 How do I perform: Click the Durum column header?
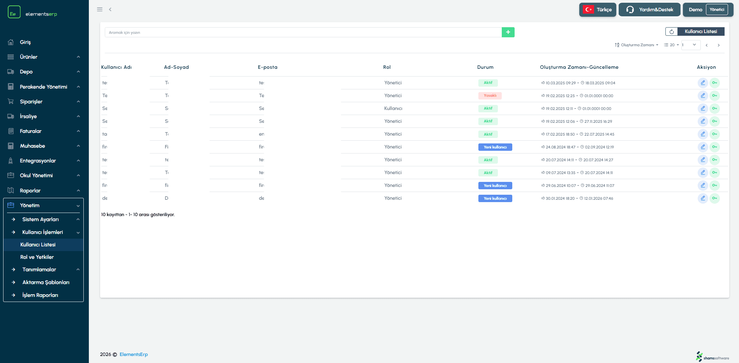[x=485, y=67]
